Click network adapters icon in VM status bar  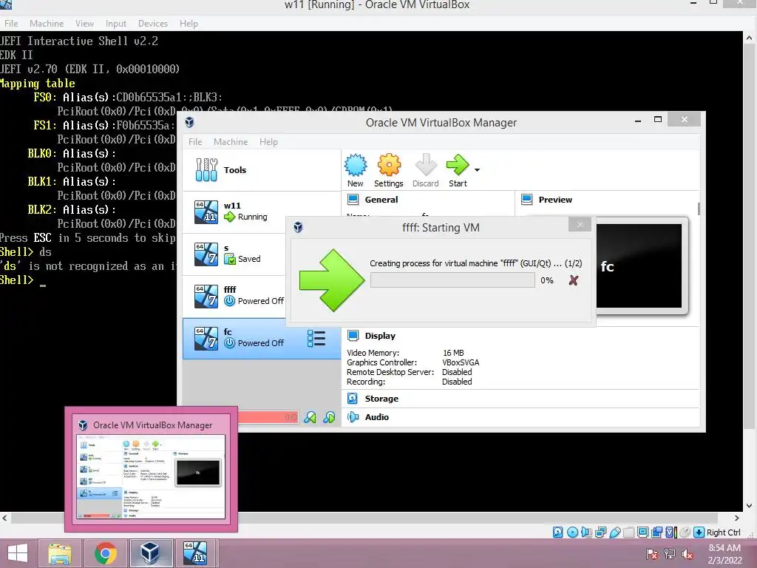pos(600,532)
